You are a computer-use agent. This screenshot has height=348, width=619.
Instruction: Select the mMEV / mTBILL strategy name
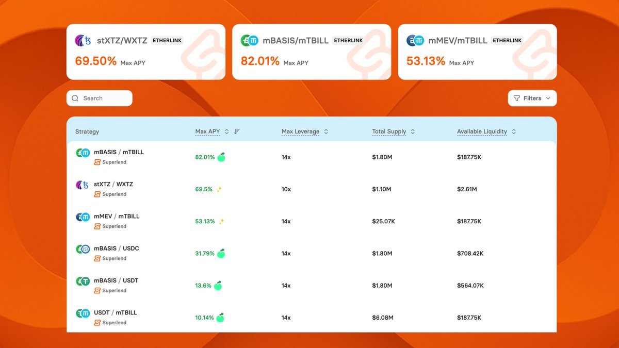117,216
